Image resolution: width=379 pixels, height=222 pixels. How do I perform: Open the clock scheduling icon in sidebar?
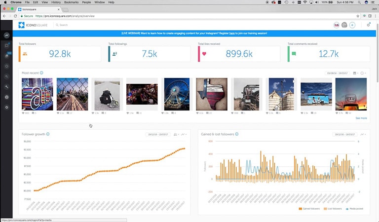(7, 66)
